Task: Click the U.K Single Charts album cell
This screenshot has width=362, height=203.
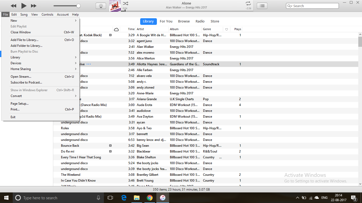Action: [x=182, y=99]
